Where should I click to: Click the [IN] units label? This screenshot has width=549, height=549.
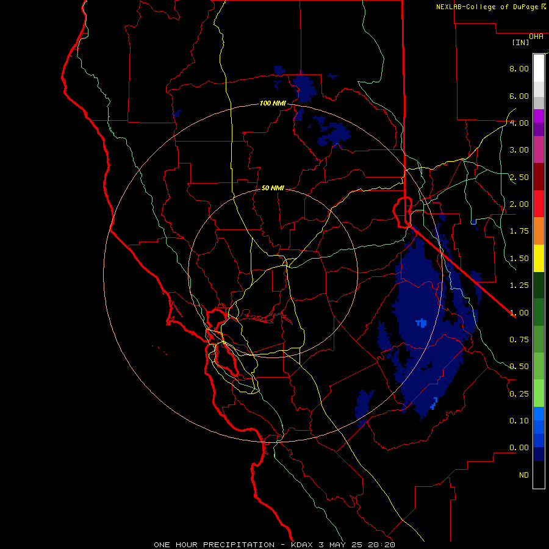pos(520,42)
